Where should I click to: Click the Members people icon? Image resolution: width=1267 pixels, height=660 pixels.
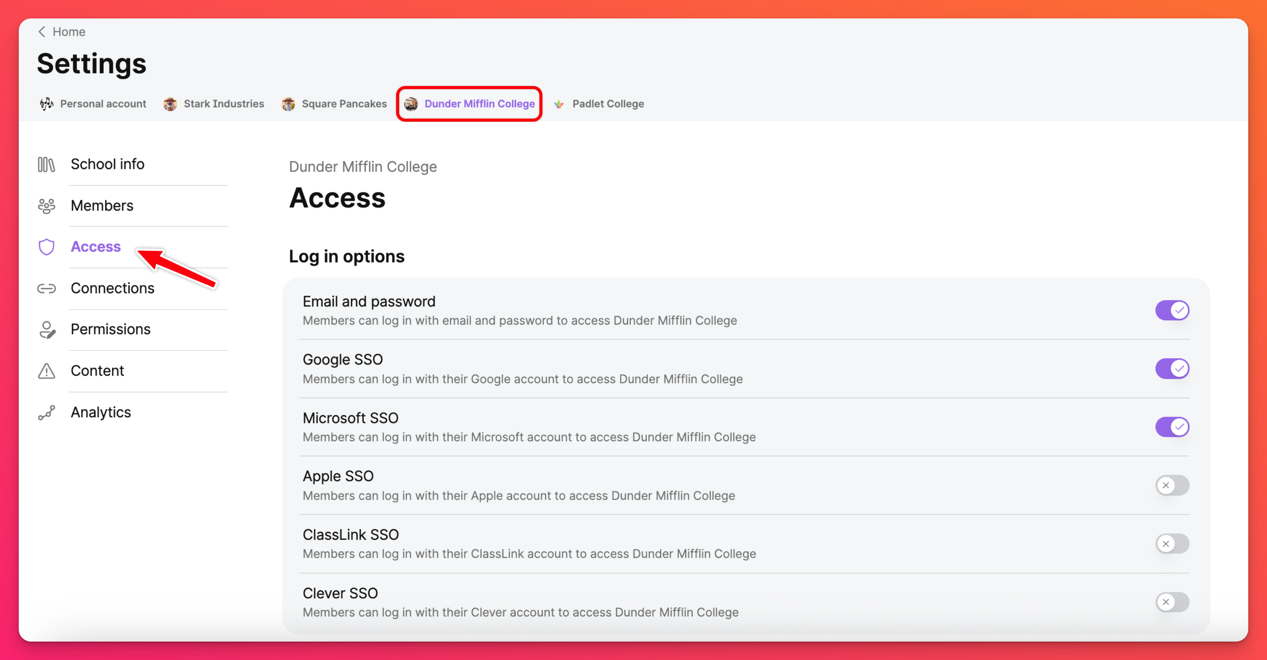point(46,206)
